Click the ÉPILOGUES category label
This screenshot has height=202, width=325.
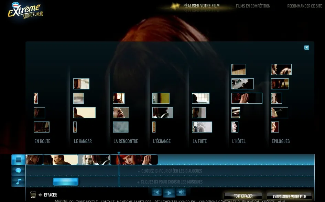point(281,141)
